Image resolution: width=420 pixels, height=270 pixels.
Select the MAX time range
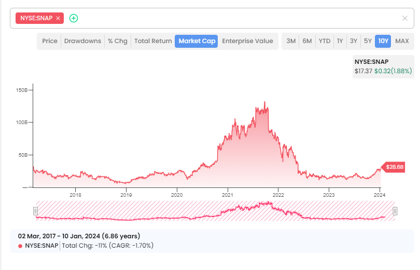[402, 41]
